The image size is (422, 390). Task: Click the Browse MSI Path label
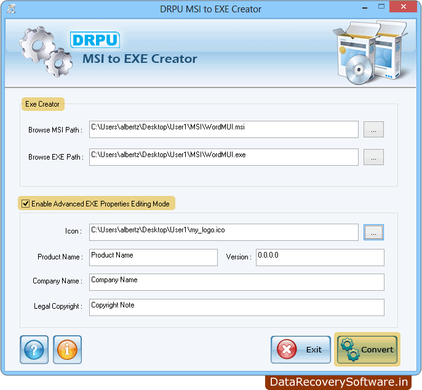pyautogui.click(x=55, y=130)
